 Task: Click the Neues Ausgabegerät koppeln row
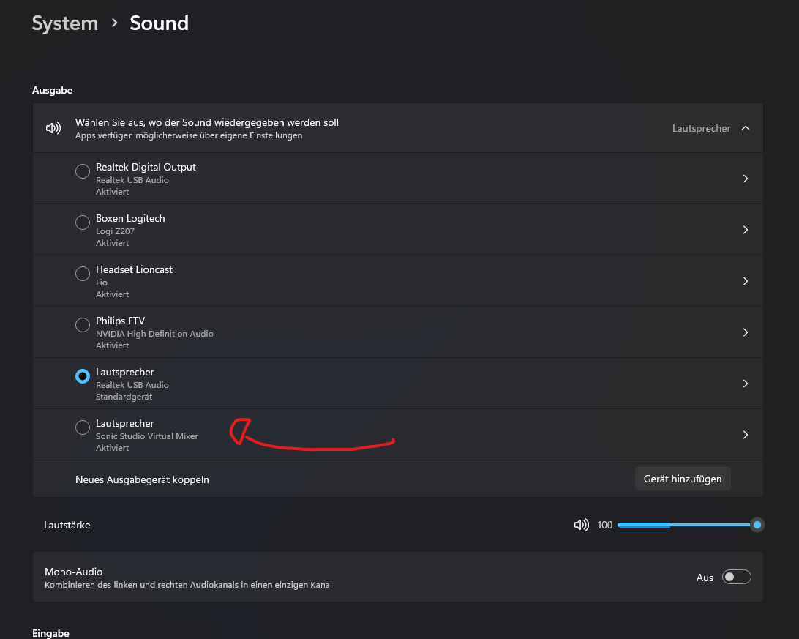[142, 479]
